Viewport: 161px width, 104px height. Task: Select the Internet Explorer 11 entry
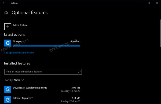42,100
